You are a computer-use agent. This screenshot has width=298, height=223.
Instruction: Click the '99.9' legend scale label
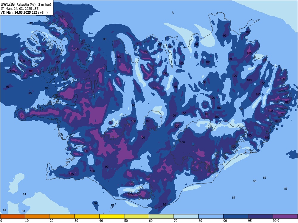(276, 221)
